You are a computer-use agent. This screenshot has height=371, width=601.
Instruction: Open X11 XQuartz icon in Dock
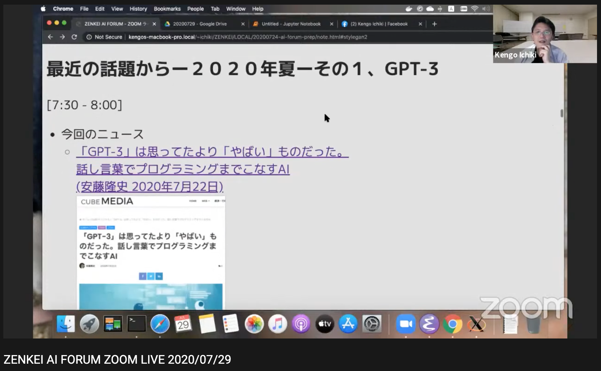pyautogui.click(x=476, y=324)
